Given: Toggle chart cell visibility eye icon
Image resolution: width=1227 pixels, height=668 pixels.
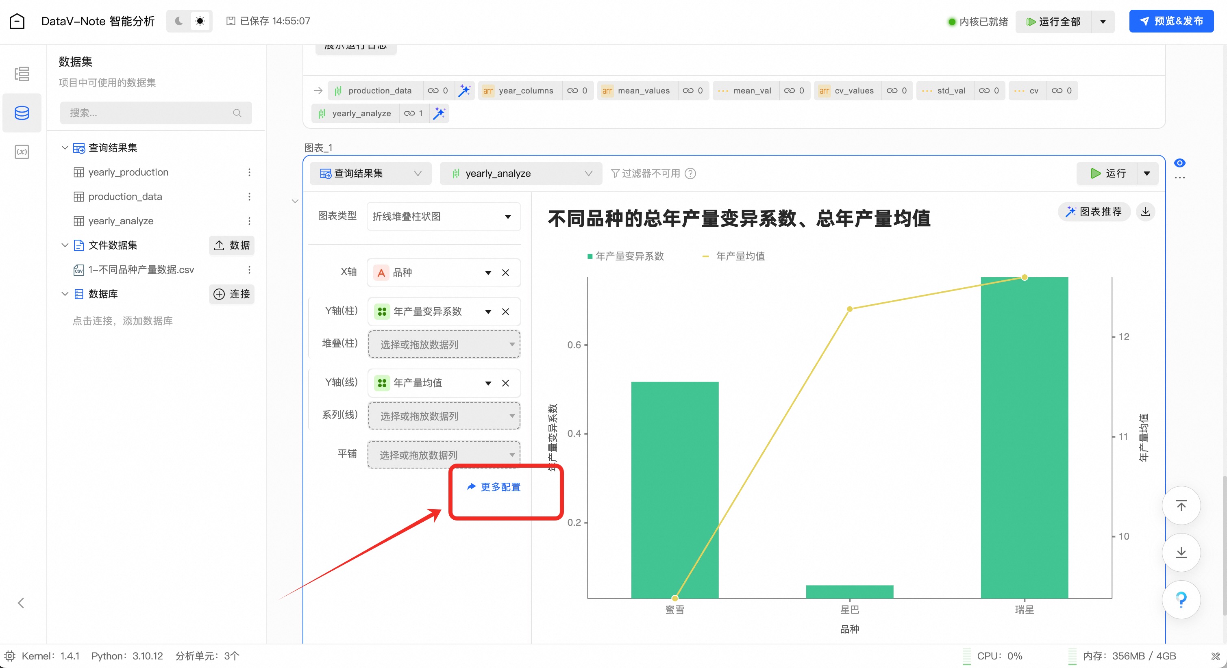Looking at the screenshot, I should pyautogui.click(x=1179, y=163).
